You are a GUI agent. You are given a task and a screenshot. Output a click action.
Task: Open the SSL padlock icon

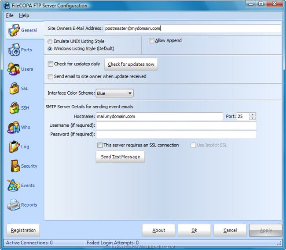point(14,88)
